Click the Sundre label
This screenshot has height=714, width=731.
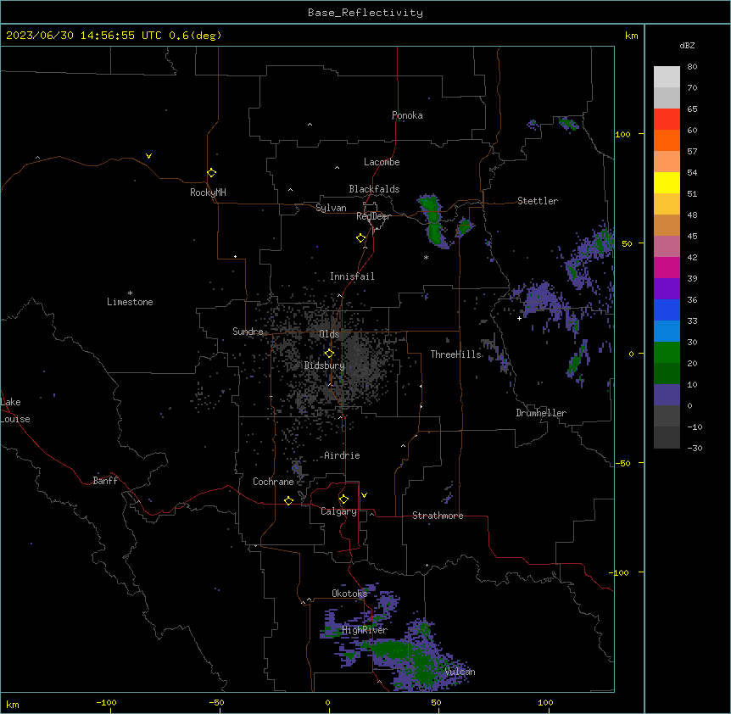point(248,332)
